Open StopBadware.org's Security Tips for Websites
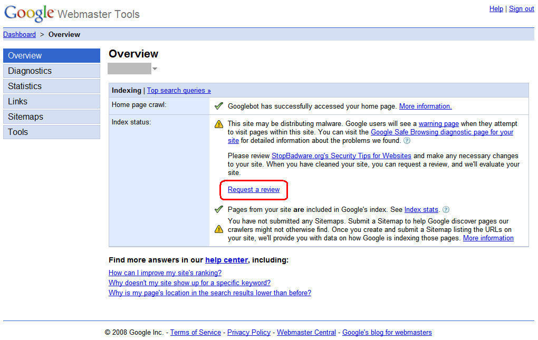 341,156
